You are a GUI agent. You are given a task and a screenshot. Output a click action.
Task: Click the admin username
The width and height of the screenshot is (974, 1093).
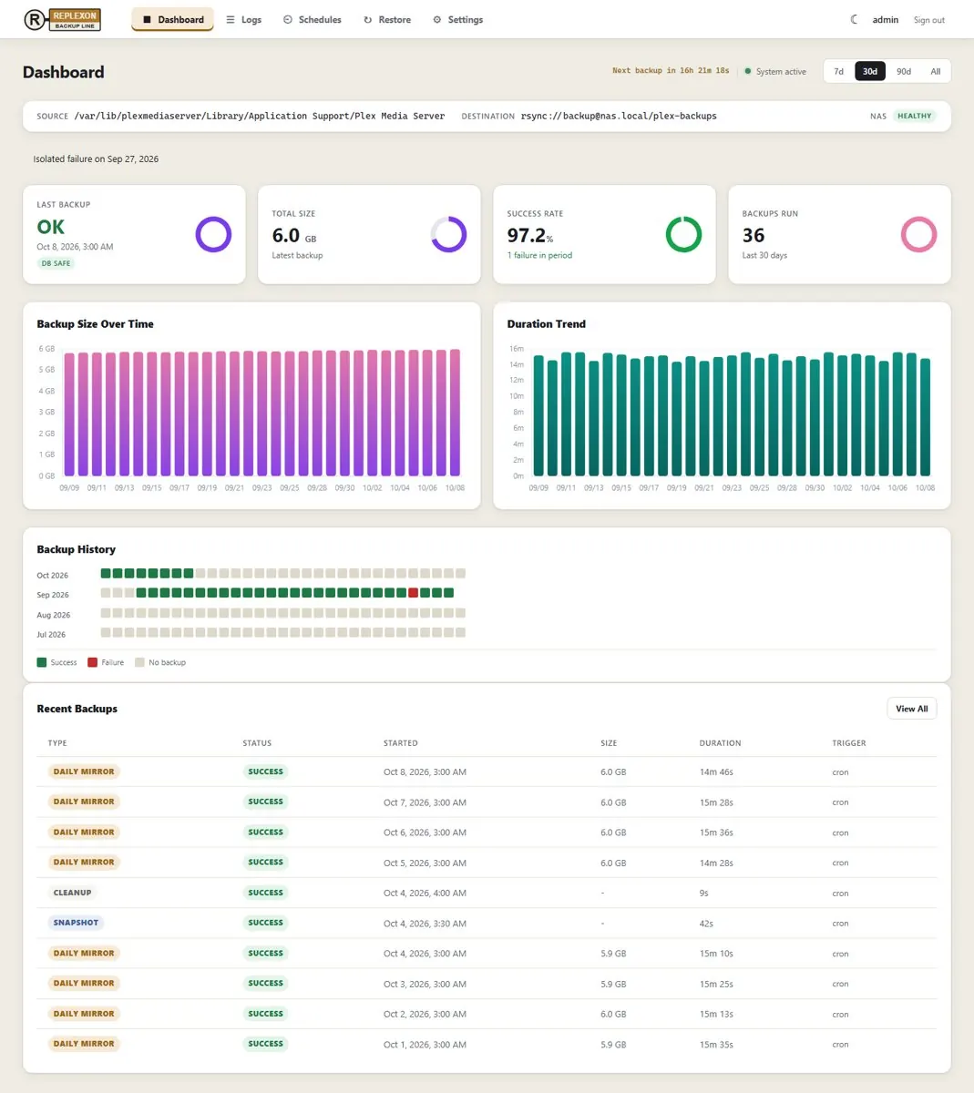[x=886, y=19]
